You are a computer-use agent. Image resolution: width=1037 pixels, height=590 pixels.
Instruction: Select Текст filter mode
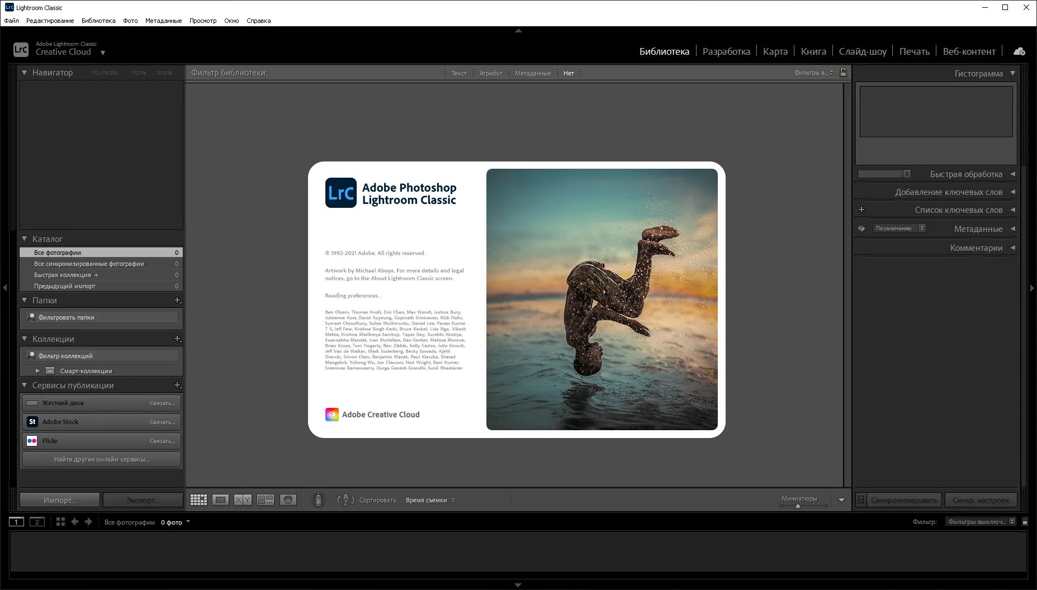click(459, 73)
